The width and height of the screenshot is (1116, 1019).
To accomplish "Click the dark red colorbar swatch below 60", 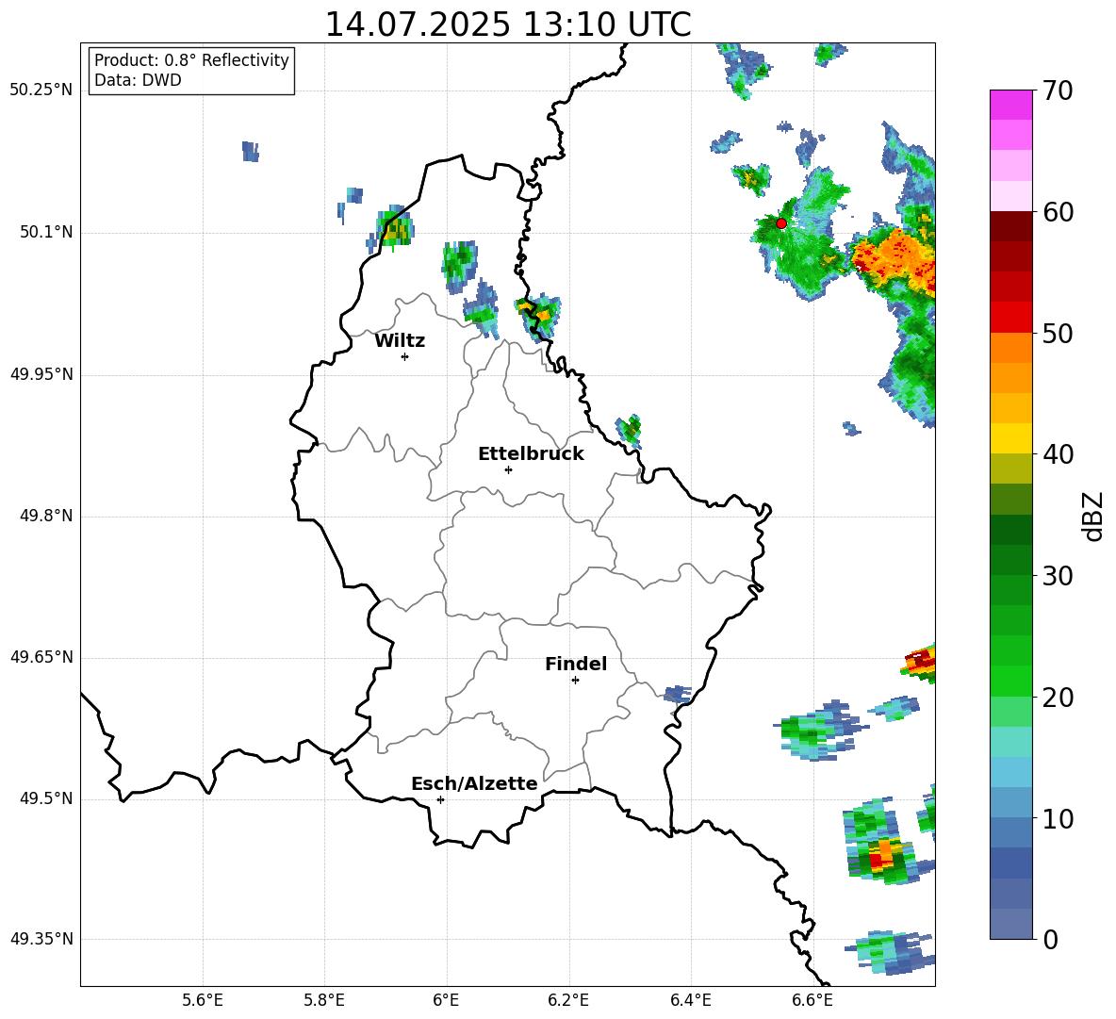I will (x=1010, y=225).
